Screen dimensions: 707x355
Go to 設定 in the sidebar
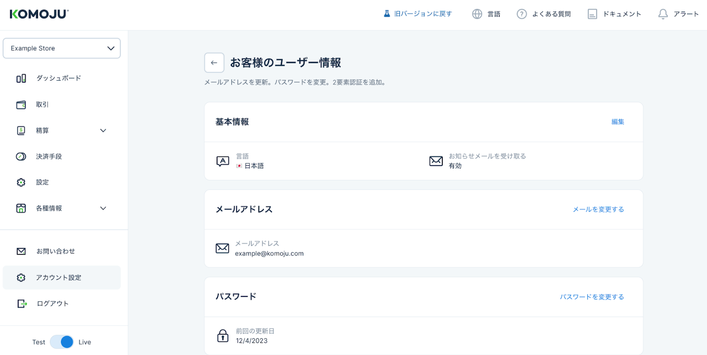tap(42, 182)
